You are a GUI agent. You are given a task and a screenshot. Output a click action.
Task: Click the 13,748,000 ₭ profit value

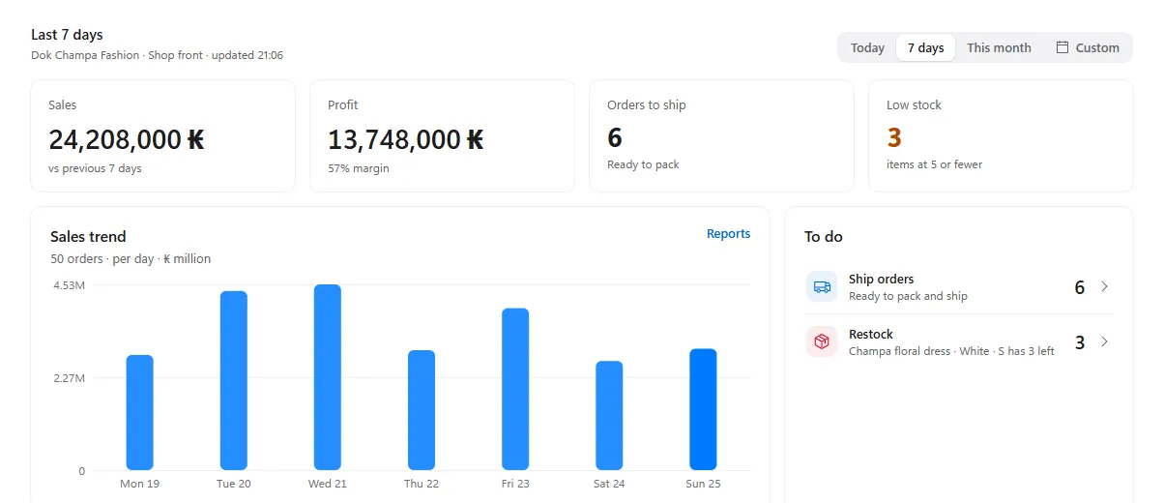[406, 140]
